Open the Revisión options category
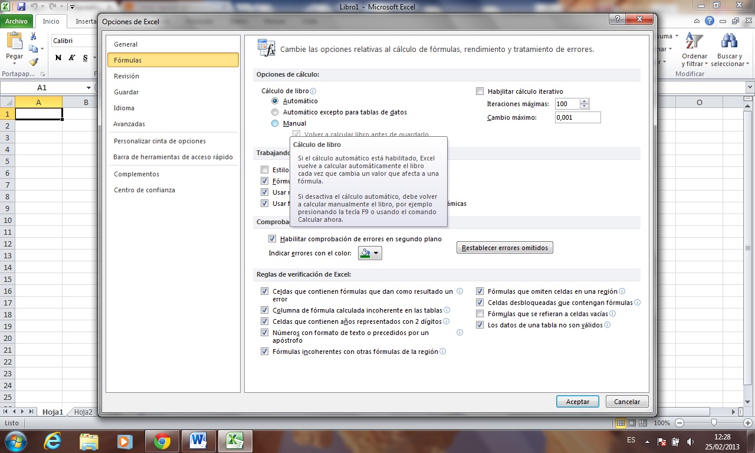This screenshot has width=755, height=453. pos(173,76)
